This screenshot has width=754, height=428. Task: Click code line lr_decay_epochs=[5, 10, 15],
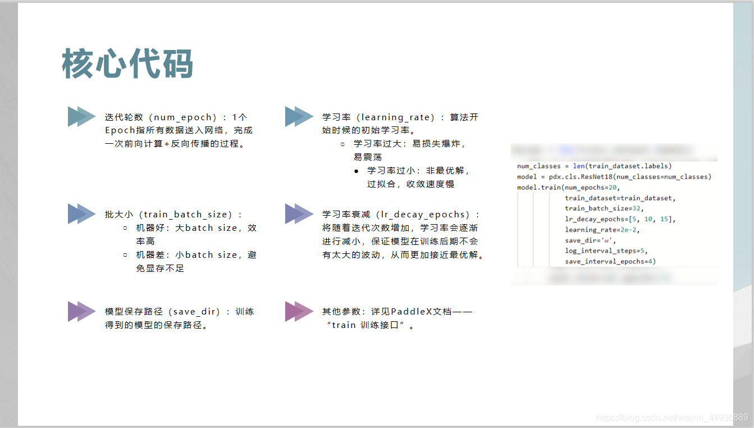[x=620, y=219]
